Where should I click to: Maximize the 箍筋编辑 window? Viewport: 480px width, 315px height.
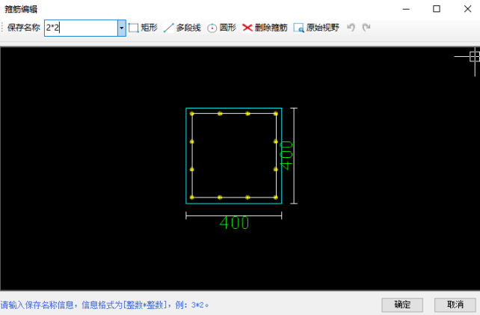point(437,9)
